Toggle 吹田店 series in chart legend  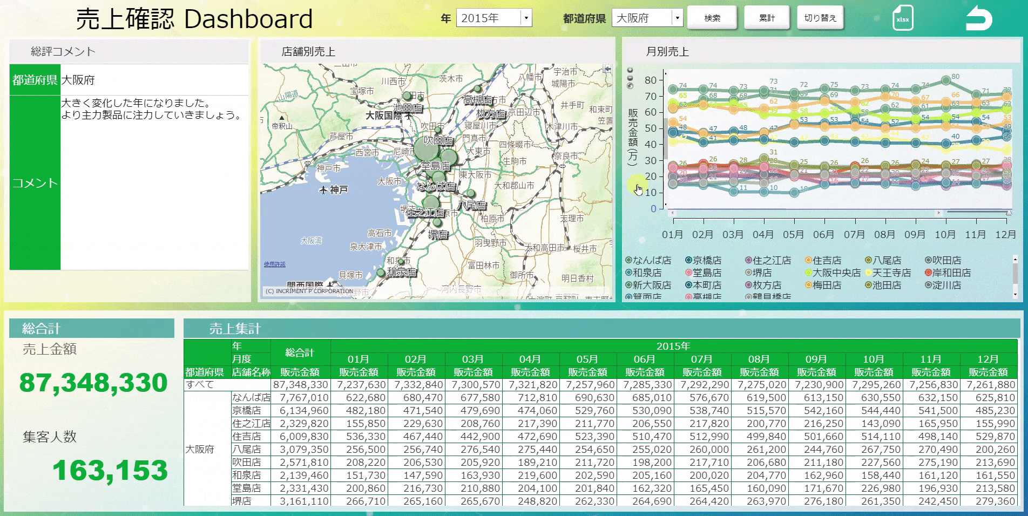tap(943, 260)
